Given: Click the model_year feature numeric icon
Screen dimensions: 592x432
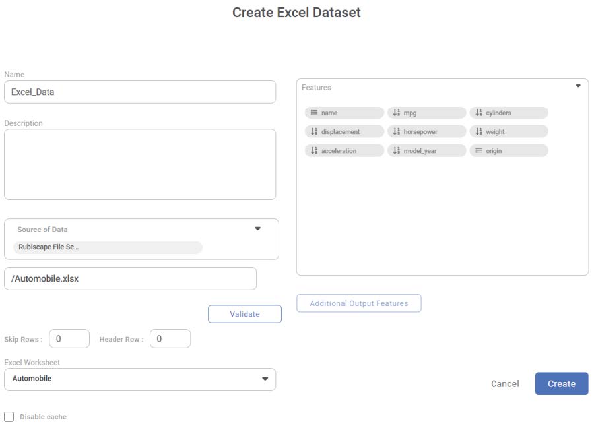Looking at the screenshot, I should (397, 151).
